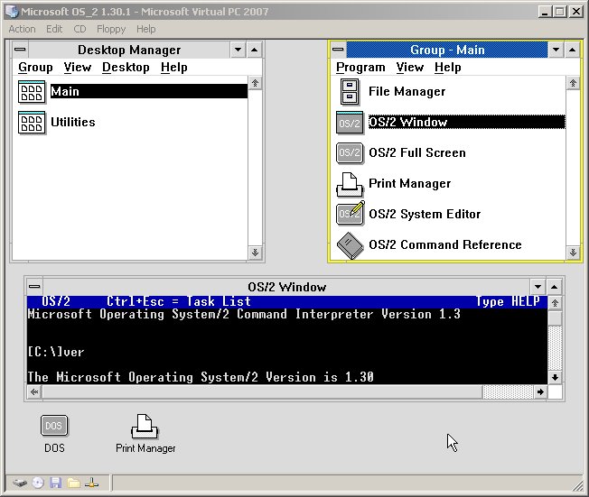Viewport: 589px width, 497px height.
Task: Click the Desktop Manager scroll down arrow
Action: coord(255,253)
